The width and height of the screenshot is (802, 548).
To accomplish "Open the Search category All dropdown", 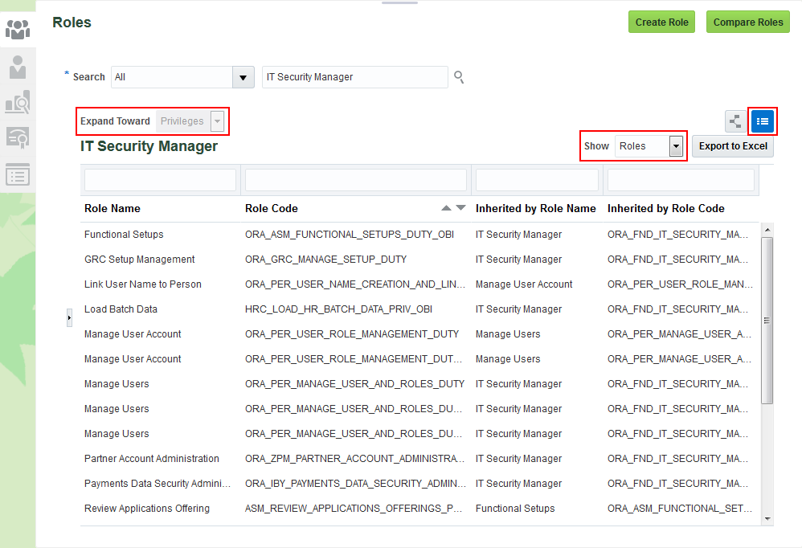I will pyautogui.click(x=243, y=77).
